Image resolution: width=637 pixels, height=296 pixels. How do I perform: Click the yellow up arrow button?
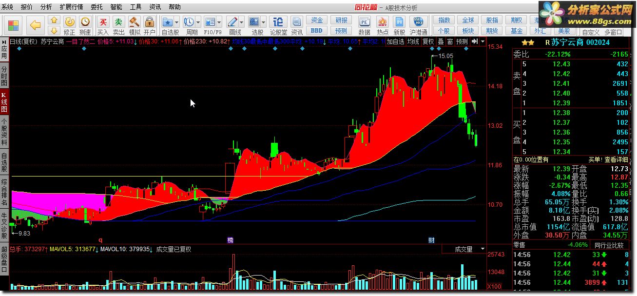tap(55, 20)
